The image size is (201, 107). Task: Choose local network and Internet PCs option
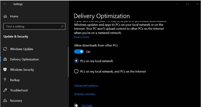click(x=76, y=71)
